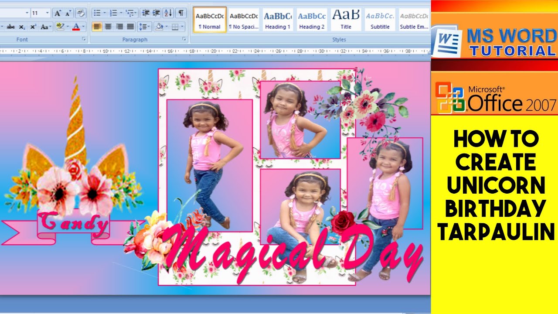Select the Magical Day WordArt text
The height and width of the screenshot is (314, 558).
pos(292,254)
